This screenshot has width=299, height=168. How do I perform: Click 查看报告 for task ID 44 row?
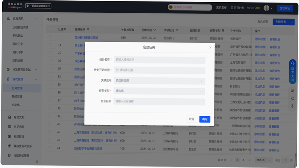pos(274,150)
